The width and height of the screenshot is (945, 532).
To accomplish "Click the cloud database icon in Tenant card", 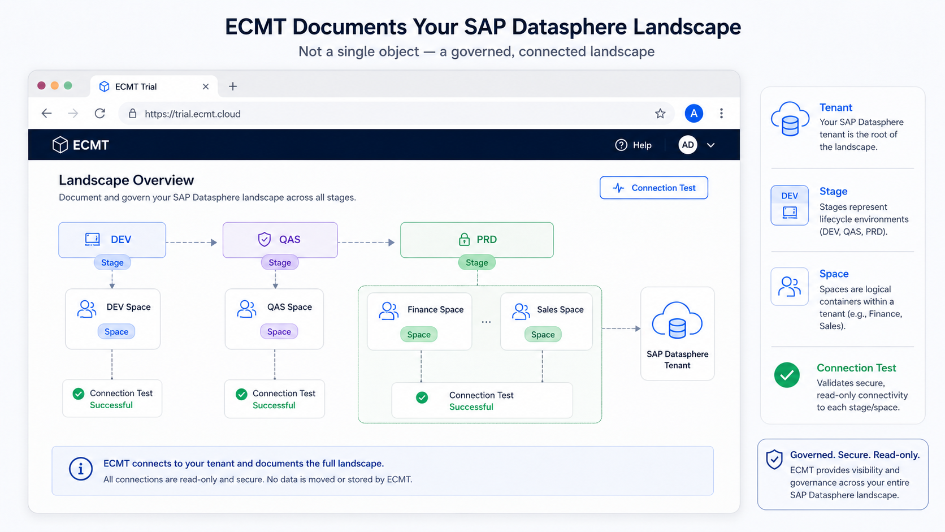I will point(677,321).
